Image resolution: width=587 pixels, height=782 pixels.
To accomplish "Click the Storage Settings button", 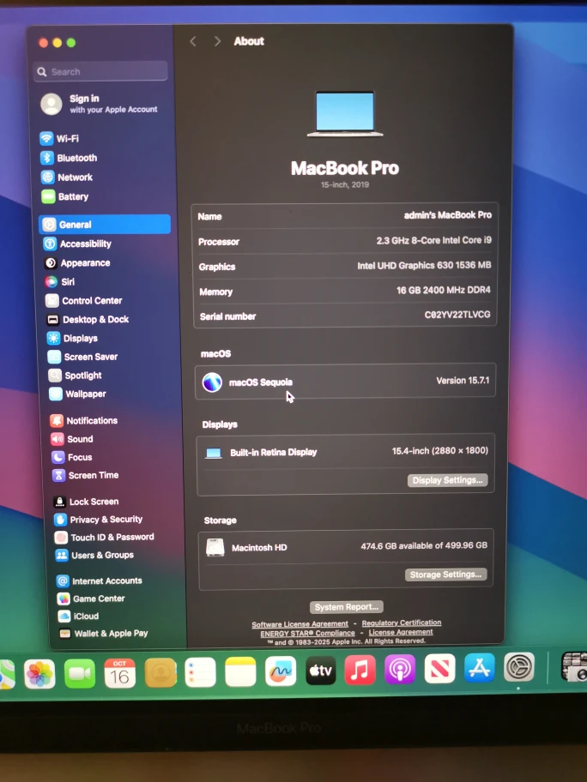I will click(x=445, y=574).
